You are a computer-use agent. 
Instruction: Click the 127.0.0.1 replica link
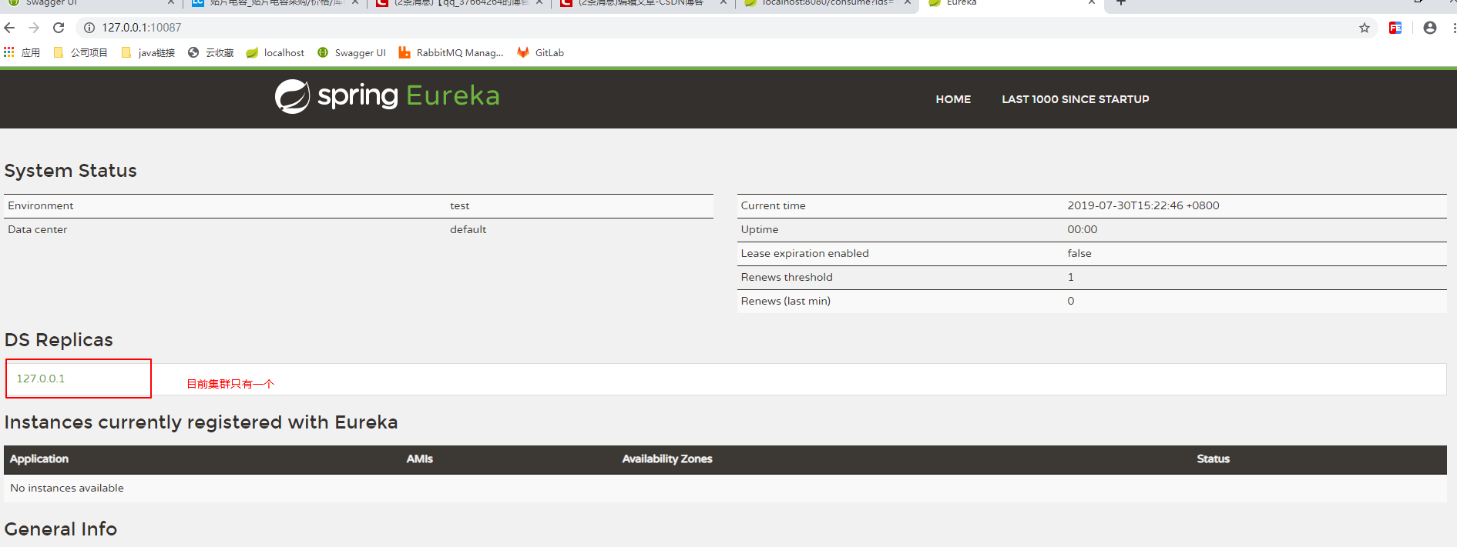pos(41,379)
